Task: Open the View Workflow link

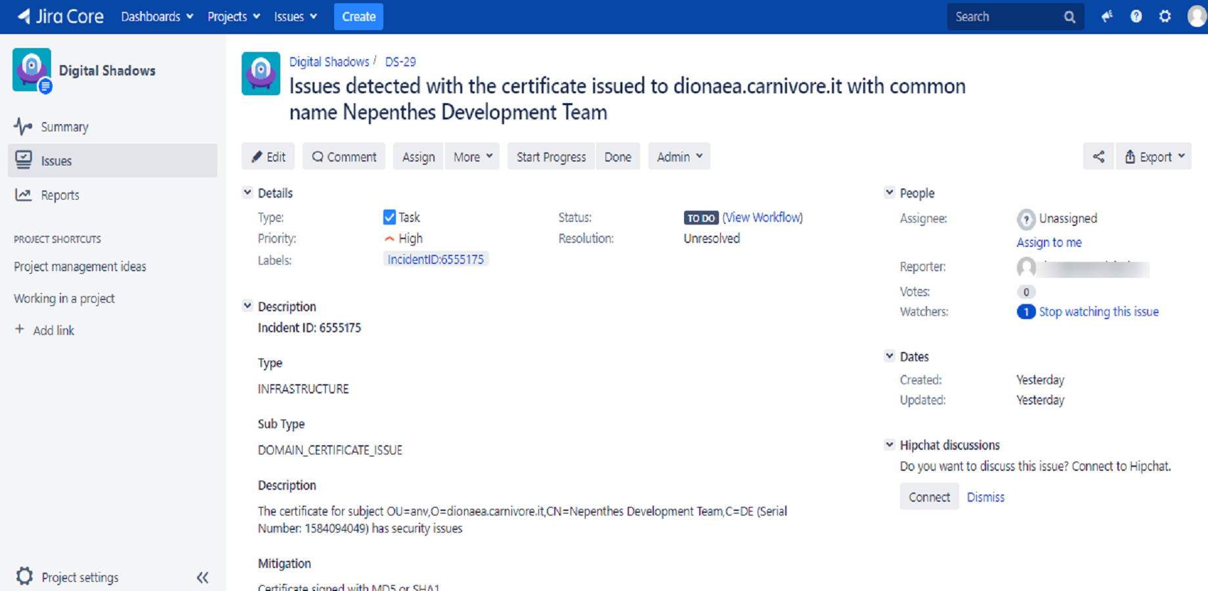Action: click(762, 217)
